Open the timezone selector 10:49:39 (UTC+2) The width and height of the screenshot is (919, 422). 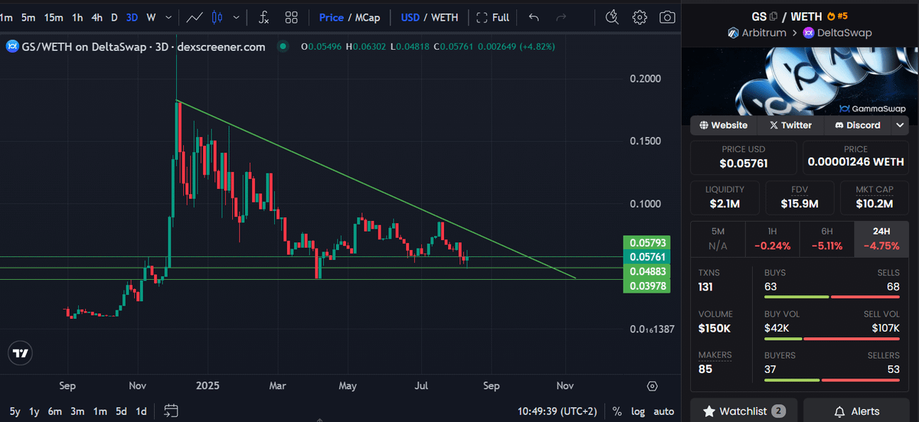(x=557, y=411)
